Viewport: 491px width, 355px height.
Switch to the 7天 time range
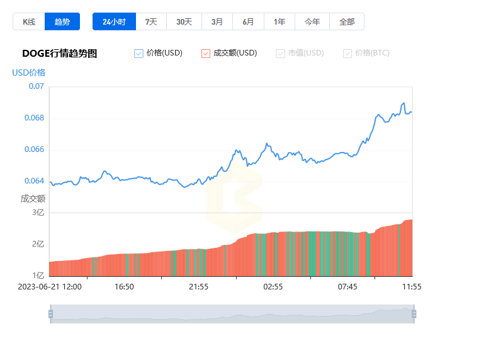151,21
